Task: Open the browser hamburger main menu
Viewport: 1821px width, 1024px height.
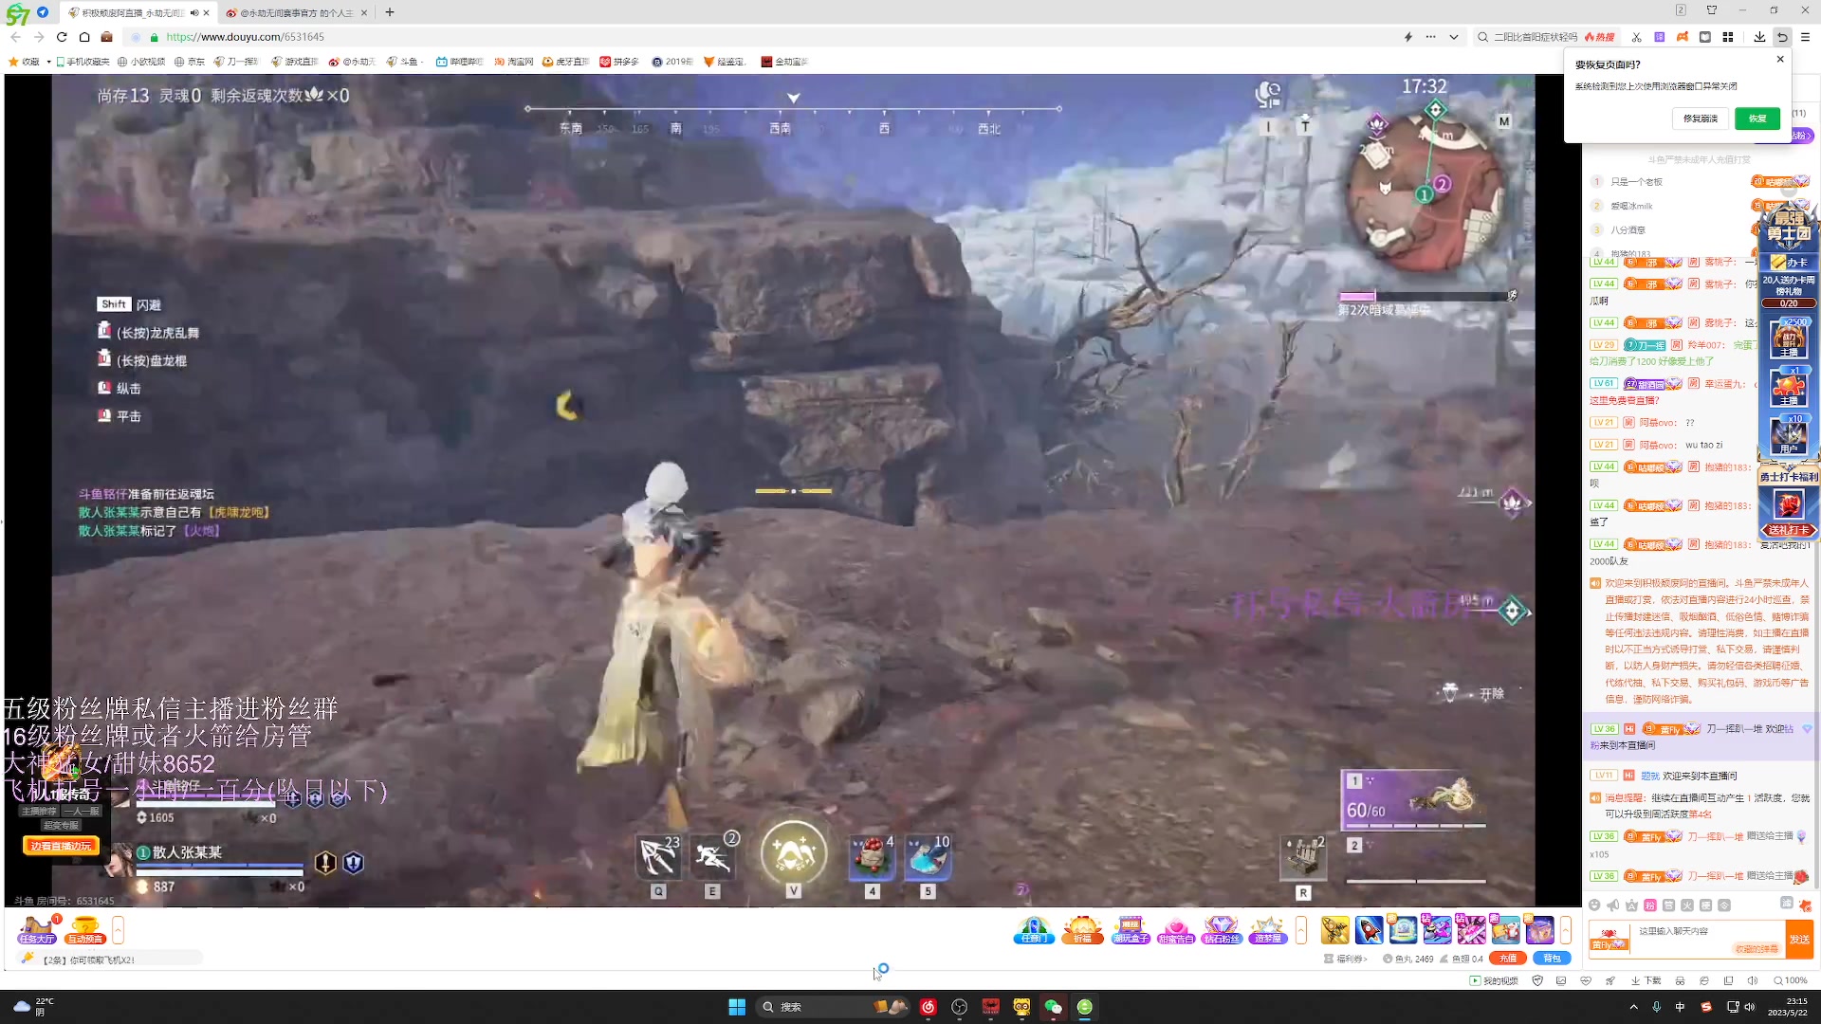Action: (x=1805, y=37)
